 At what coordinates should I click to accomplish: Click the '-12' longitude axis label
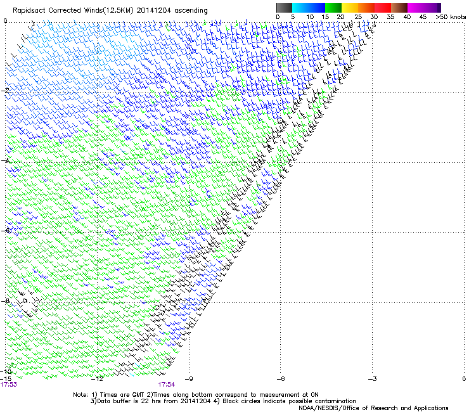97,379
